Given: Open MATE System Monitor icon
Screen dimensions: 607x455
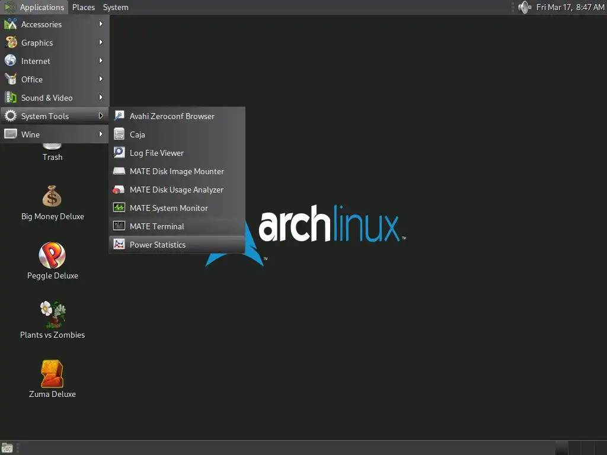Looking at the screenshot, I should click(119, 208).
